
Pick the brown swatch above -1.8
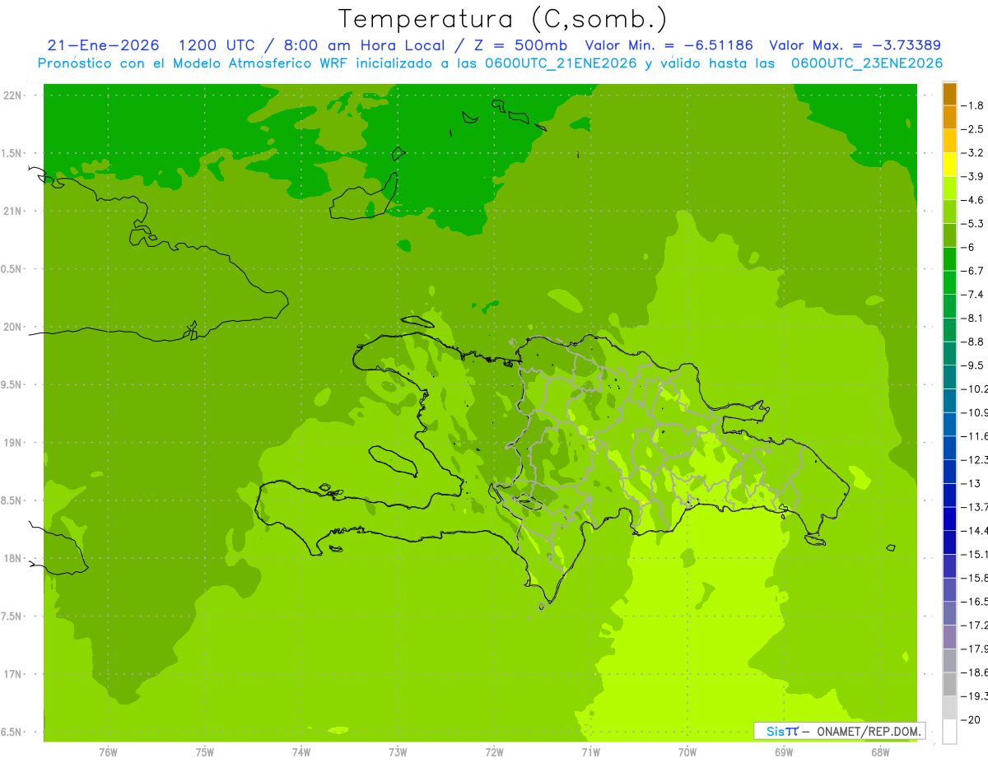949,94
